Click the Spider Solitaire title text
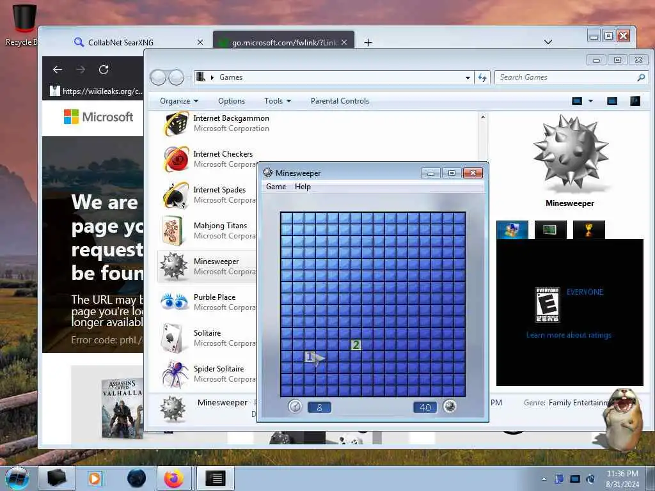The height and width of the screenshot is (491, 655). (219, 369)
